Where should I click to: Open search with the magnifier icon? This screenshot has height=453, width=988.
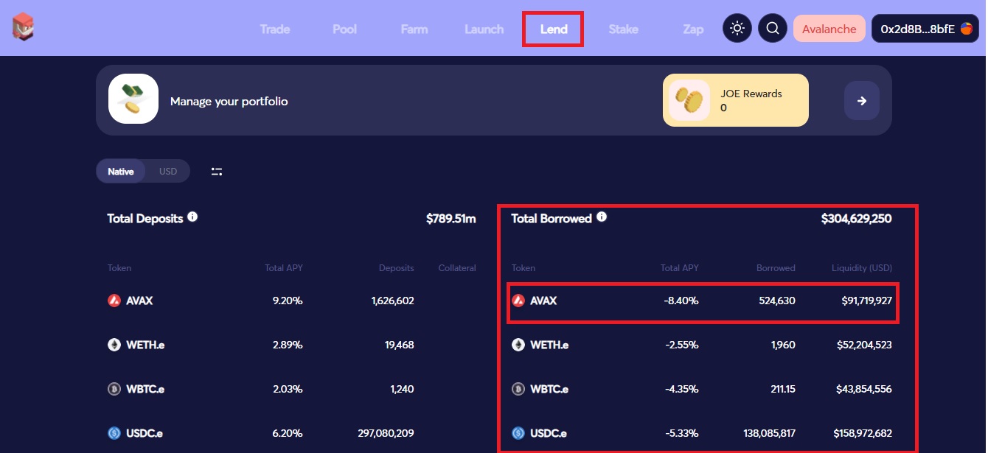pyautogui.click(x=772, y=29)
